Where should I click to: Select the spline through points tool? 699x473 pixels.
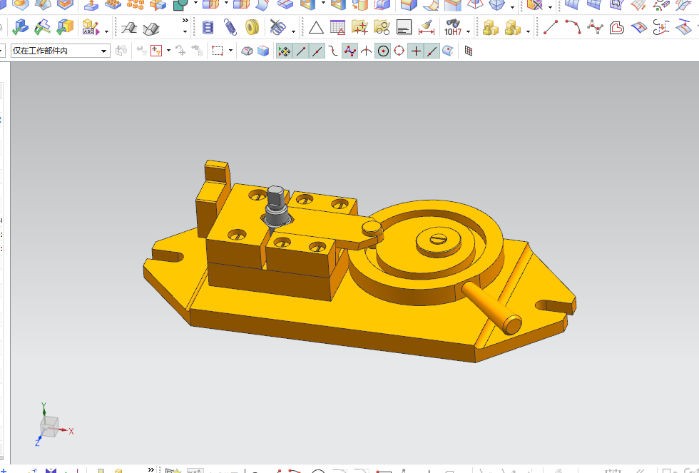click(x=595, y=28)
